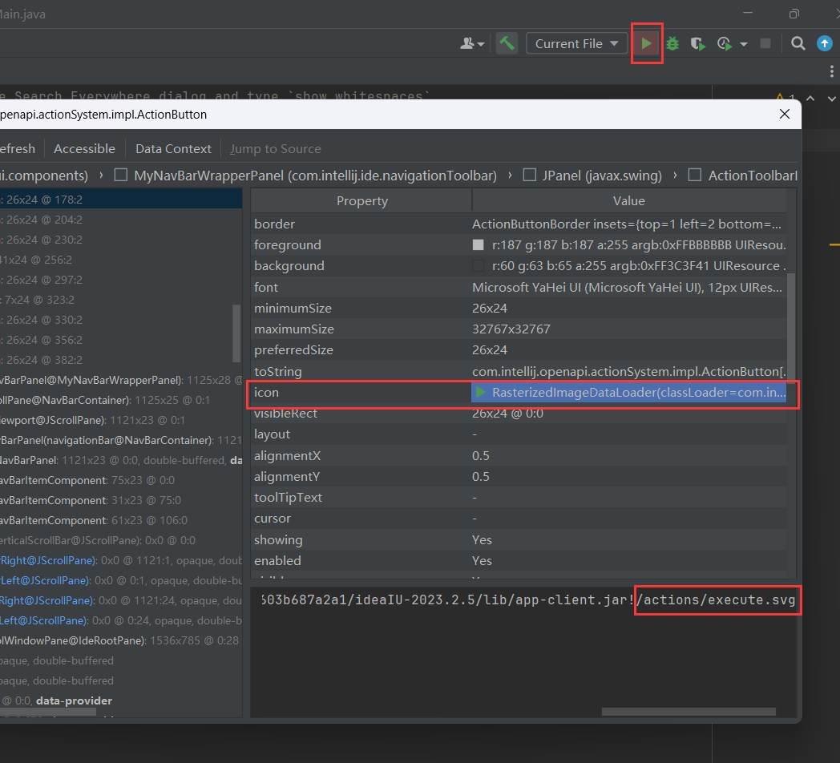Select the alignmentY property row
Image resolution: width=840 pixels, height=763 pixels.
(519, 476)
